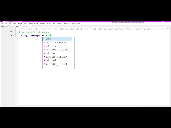Click the #include<iostream> line
171x128 pixels.
tap(34, 32)
